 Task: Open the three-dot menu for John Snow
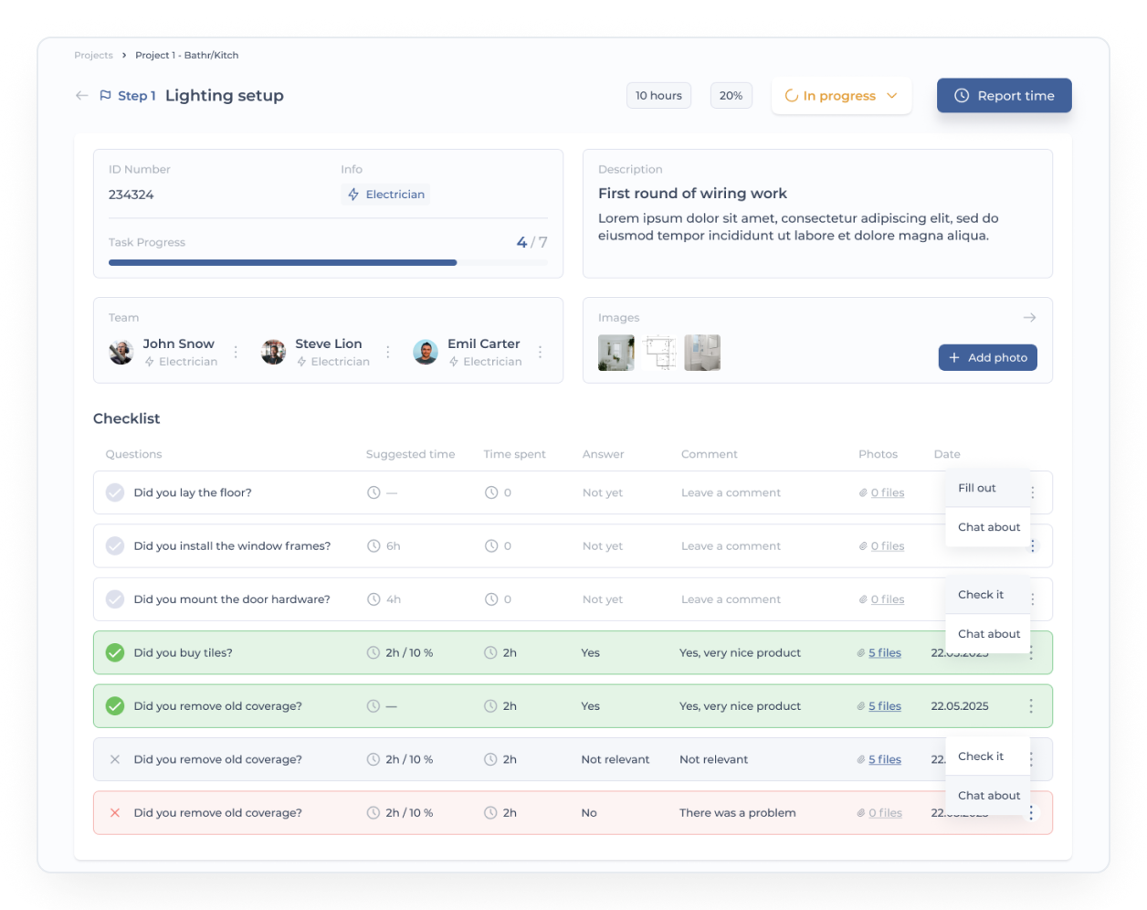[x=236, y=352]
